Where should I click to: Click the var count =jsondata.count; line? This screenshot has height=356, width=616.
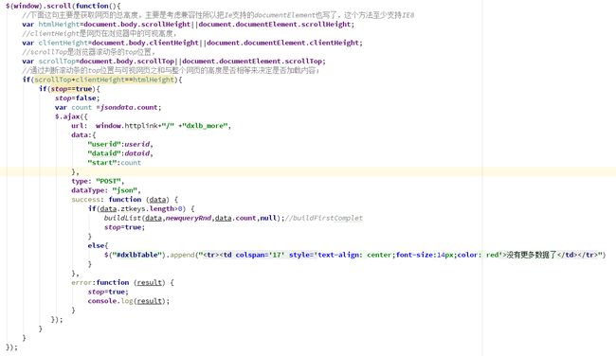tap(108, 108)
